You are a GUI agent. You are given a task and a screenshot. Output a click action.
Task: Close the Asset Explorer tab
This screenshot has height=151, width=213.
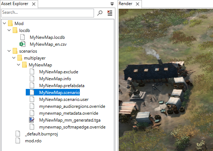point(34,4)
